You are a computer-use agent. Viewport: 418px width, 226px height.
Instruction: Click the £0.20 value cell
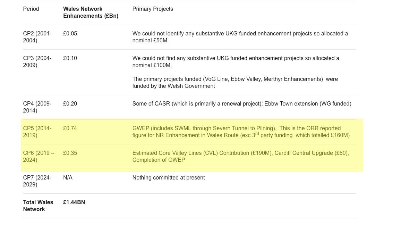(70, 104)
